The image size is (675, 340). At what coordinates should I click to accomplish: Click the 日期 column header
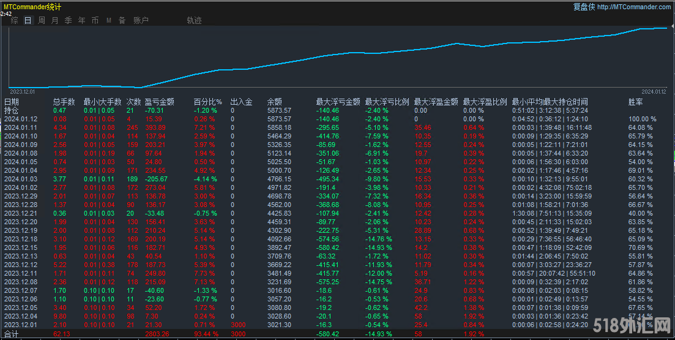tap(12, 102)
